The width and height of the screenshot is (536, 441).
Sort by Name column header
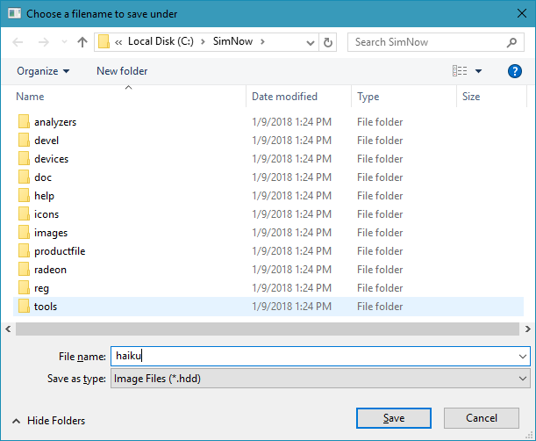tap(30, 97)
